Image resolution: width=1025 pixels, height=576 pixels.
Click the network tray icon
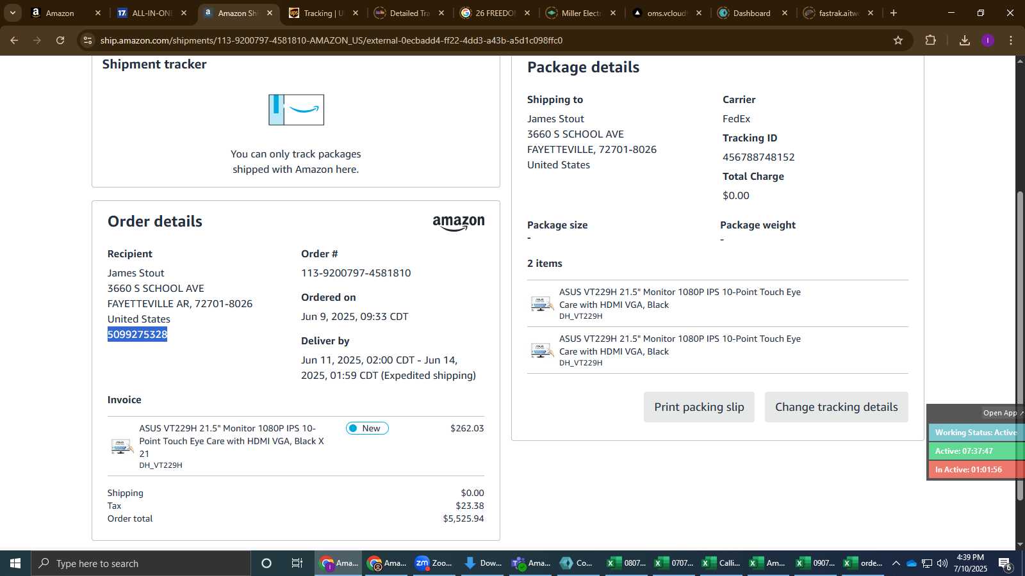927,563
